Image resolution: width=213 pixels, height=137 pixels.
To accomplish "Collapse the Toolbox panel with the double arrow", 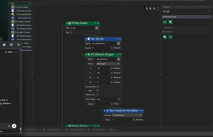I will point(161,74).
